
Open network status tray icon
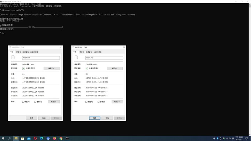point(227,139)
